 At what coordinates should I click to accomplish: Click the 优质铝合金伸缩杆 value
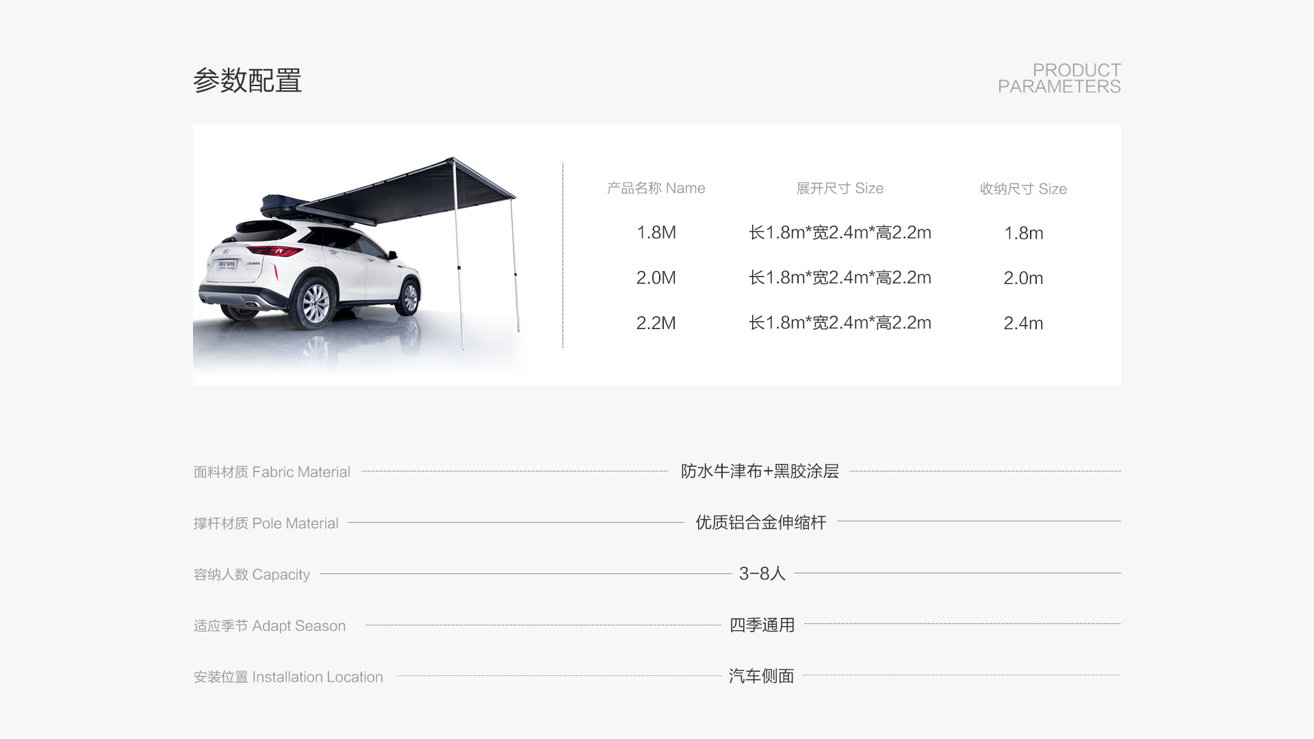(761, 523)
